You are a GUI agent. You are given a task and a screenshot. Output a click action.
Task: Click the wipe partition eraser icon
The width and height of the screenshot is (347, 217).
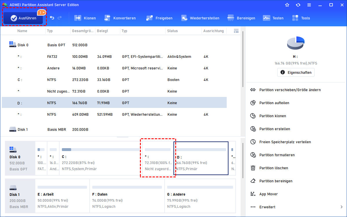click(x=253, y=181)
